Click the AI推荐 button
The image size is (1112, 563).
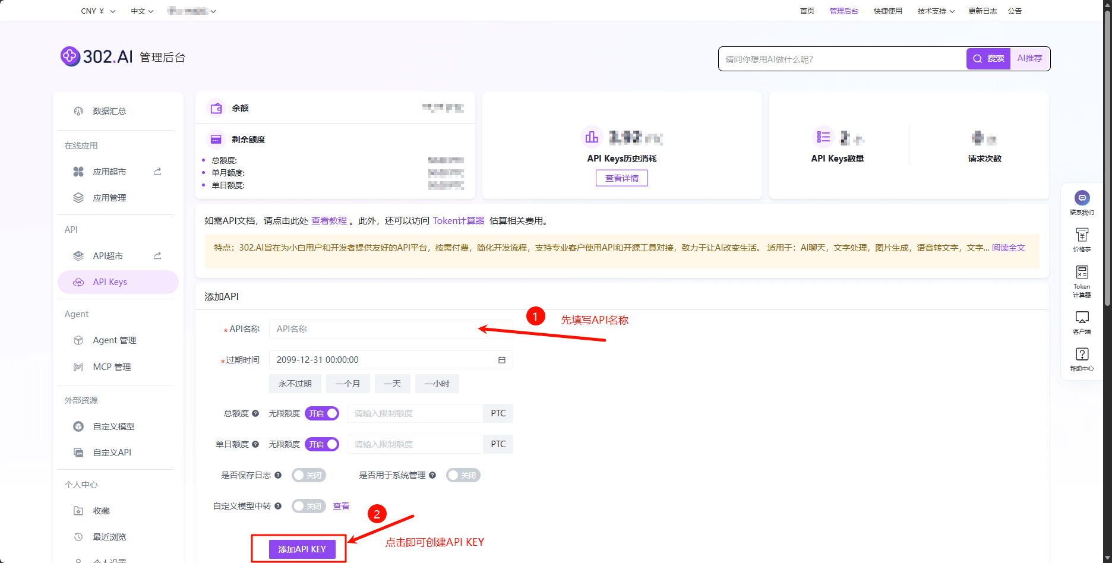[x=1029, y=58]
